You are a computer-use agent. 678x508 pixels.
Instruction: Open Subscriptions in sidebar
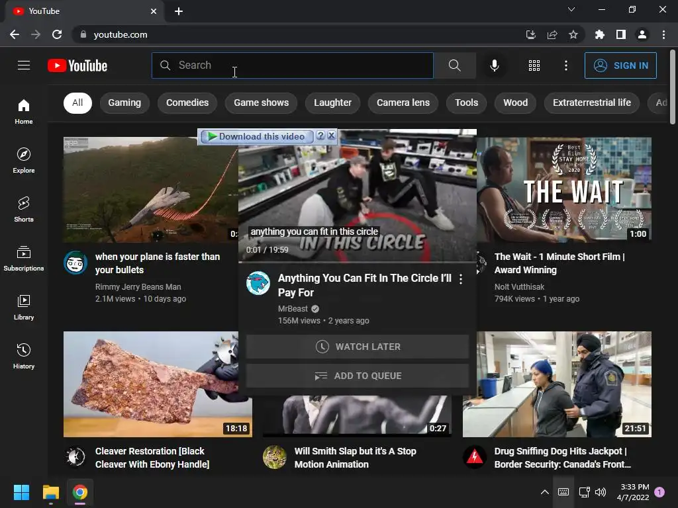(x=24, y=259)
